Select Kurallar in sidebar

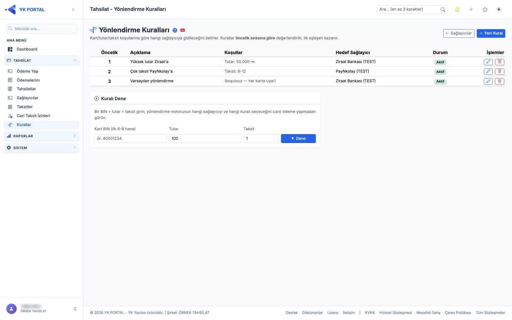click(42, 125)
